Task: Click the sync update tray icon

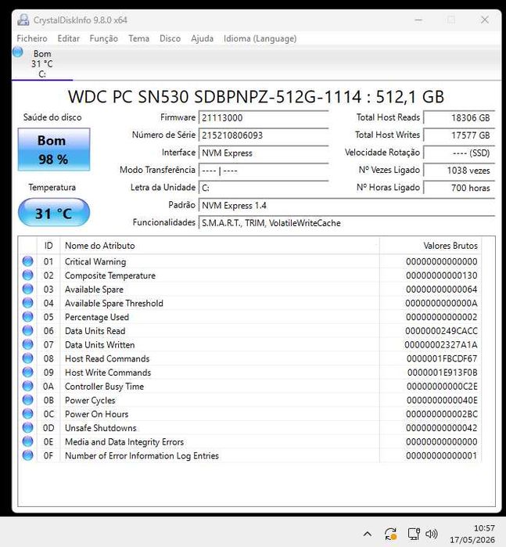Action: 390,534
